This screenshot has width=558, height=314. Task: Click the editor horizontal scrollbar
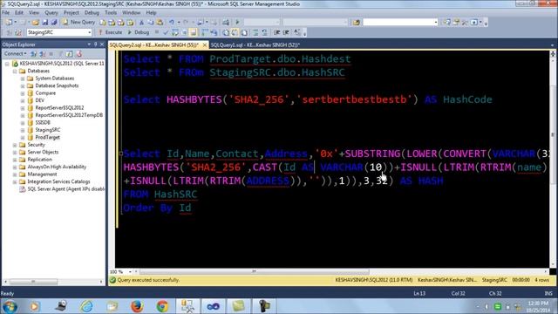click(254, 271)
